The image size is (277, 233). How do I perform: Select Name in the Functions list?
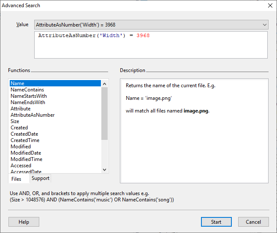pos(17,83)
